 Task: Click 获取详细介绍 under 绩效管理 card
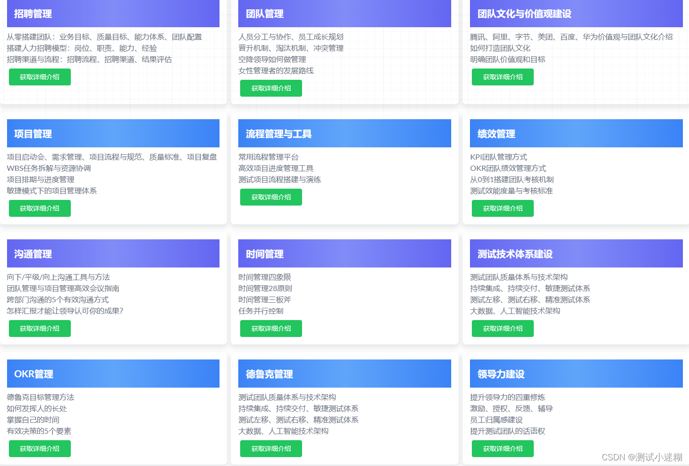[502, 208]
